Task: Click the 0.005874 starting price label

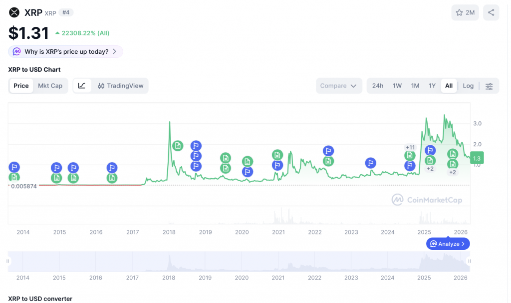Action: tap(23, 187)
